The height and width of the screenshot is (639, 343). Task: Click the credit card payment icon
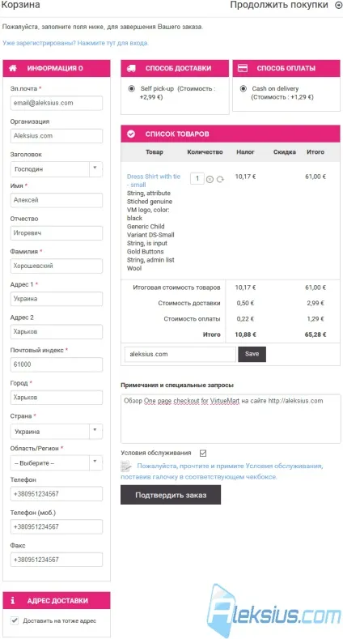coord(243,68)
